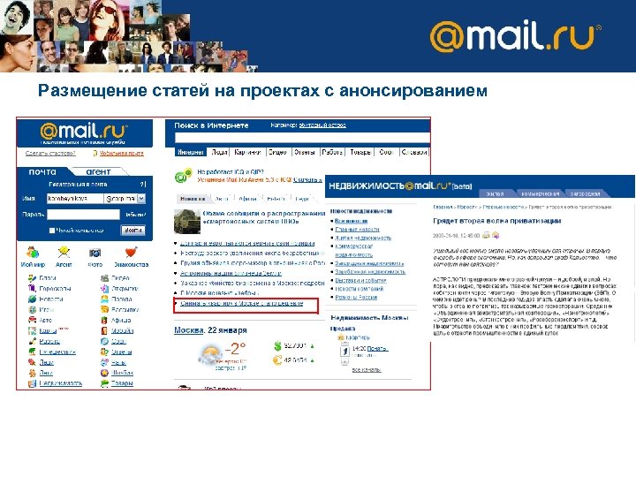Image resolution: width=636 pixels, height=477 pixels.
Task: Click the Войти login button
Action: coord(133,230)
